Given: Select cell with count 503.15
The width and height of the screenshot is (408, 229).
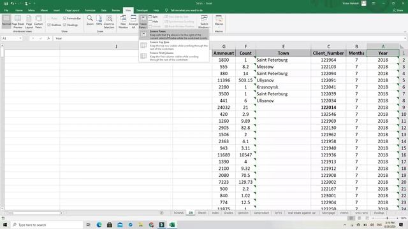Looking at the screenshot, I should click(245, 80).
